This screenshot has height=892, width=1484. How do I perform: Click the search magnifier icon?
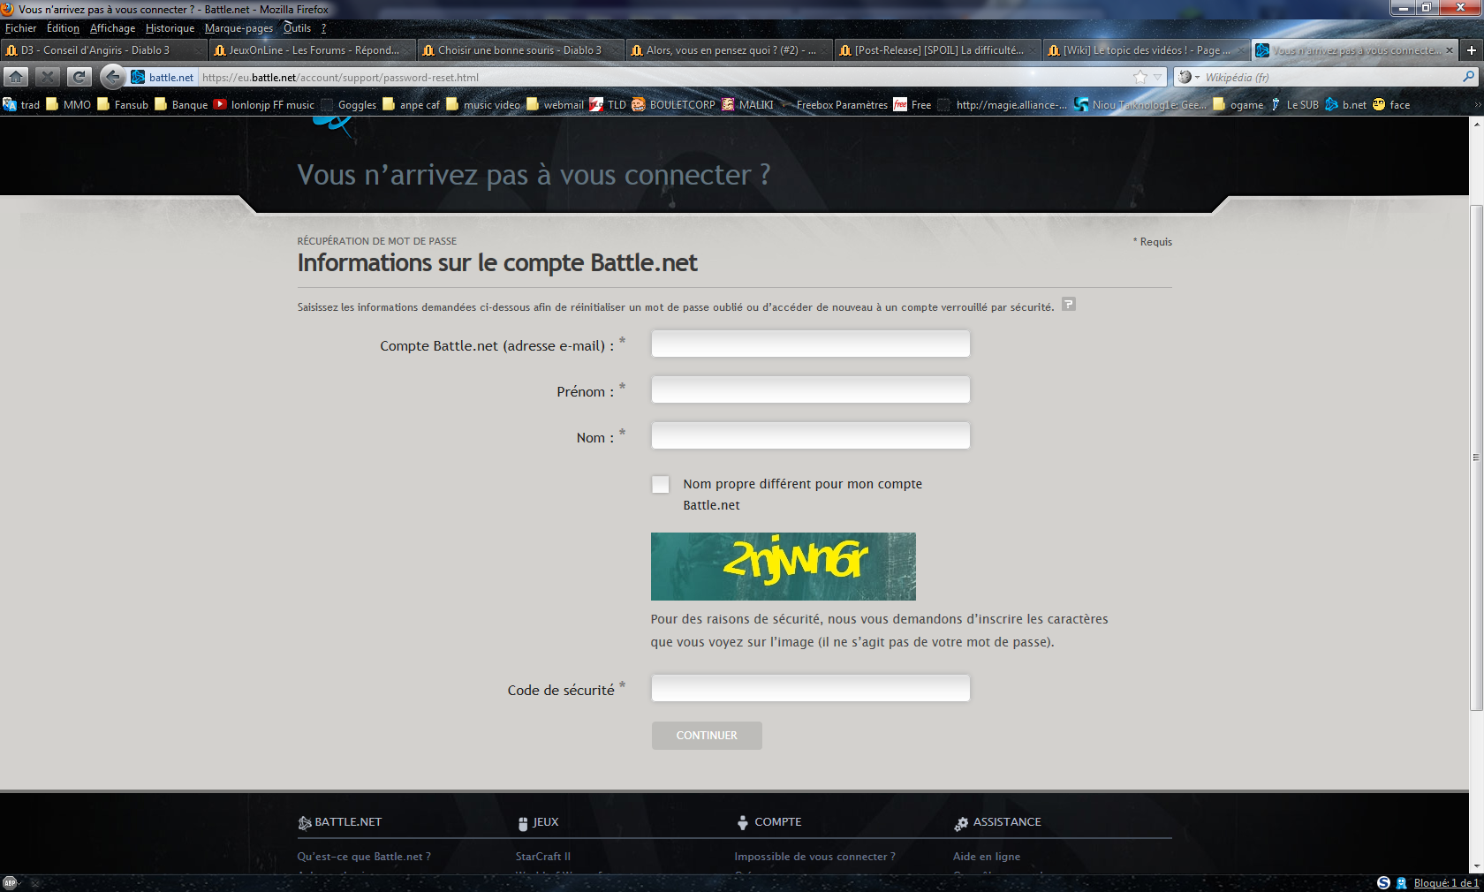[x=1468, y=78]
